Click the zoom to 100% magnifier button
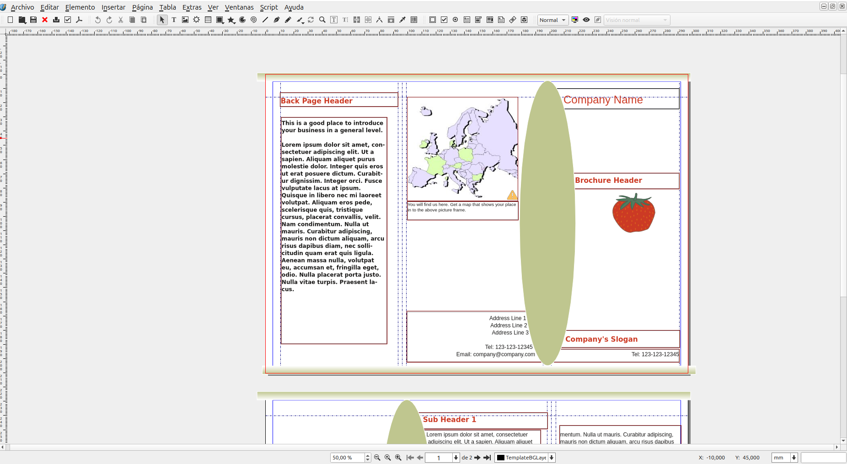The width and height of the screenshot is (847, 464). click(x=388, y=458)
